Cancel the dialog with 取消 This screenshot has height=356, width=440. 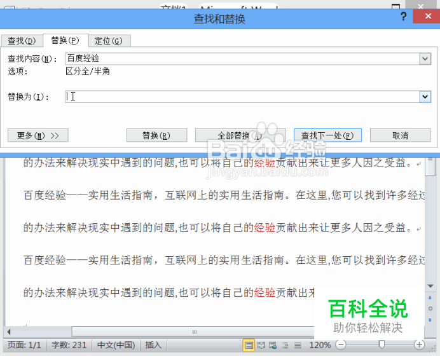400,135
